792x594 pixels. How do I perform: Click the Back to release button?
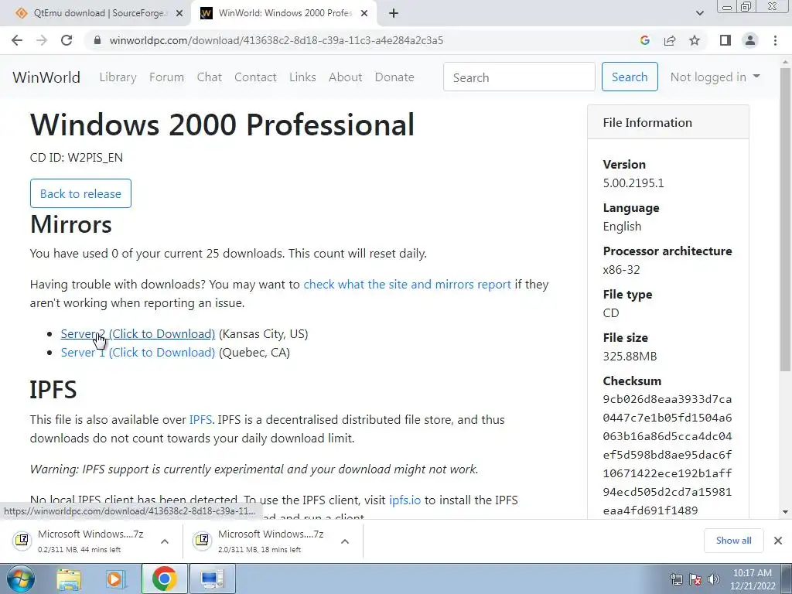pyautogui.click(x=80, y=193)
